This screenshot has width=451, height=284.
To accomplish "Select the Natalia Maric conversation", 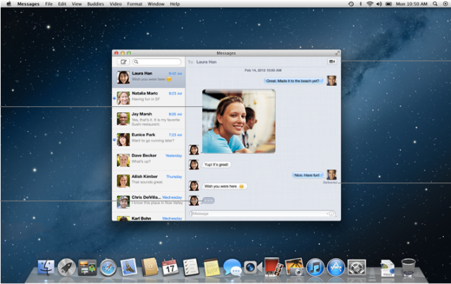I will pyautogui.click(x=149, y=98).
